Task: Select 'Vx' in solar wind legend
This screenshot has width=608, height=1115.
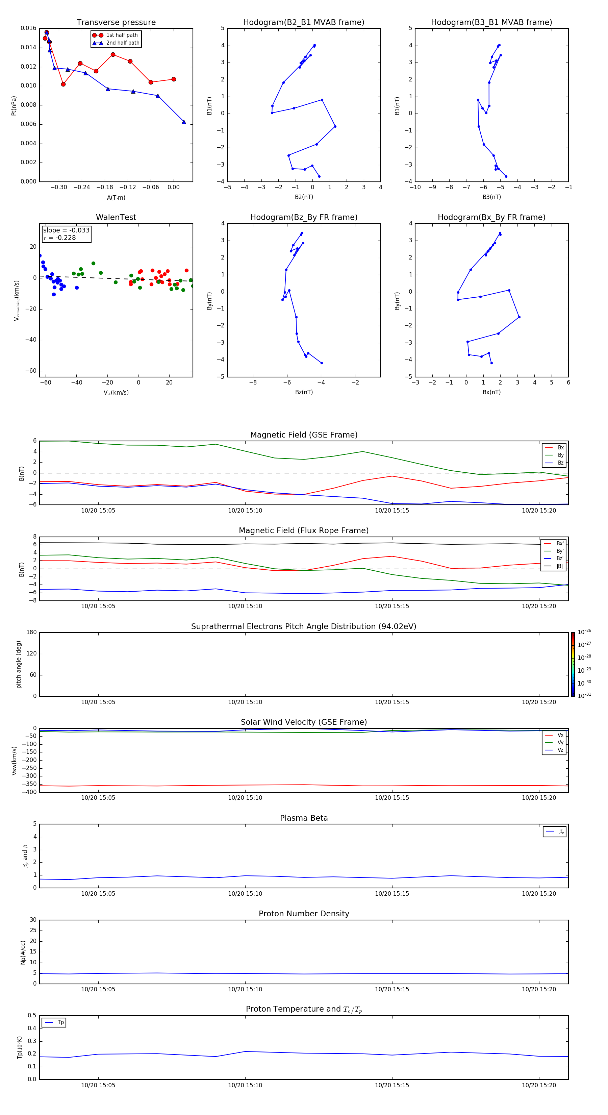Action: point(555,735)
